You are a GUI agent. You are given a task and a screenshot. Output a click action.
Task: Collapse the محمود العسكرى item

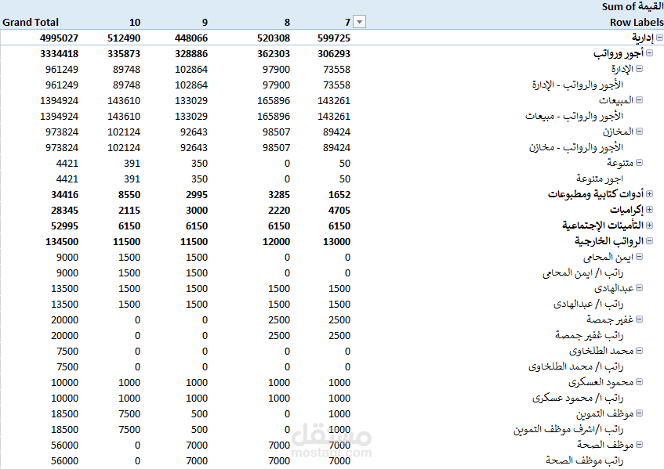tap(639, 381)
